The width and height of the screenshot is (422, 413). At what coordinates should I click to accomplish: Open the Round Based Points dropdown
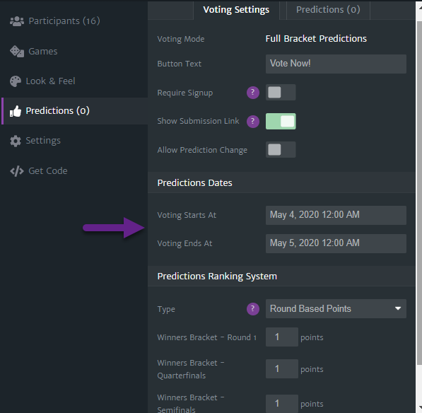click(336, 308)
